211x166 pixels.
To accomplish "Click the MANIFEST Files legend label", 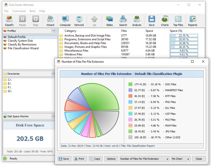I will [174, 90].
